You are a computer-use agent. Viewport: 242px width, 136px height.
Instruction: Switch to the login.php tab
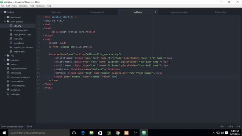tap(56, 12)
